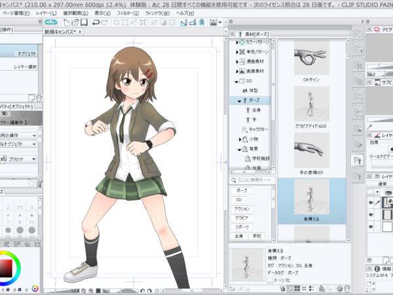Collapse the 3D tree folder
Image resolution: width=393 pixels, height=295 pixels.
pos(236,81)
